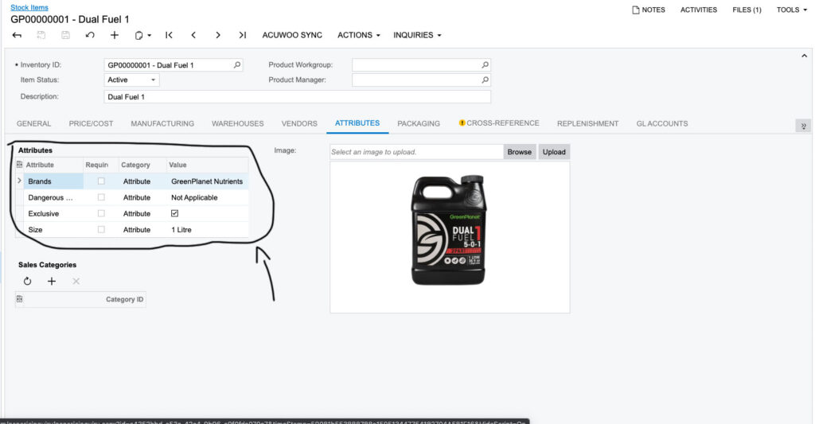This screenshot has width=815, height=424.
Task: Open the Item Status dropdown
Action: (x=153, y=80)
